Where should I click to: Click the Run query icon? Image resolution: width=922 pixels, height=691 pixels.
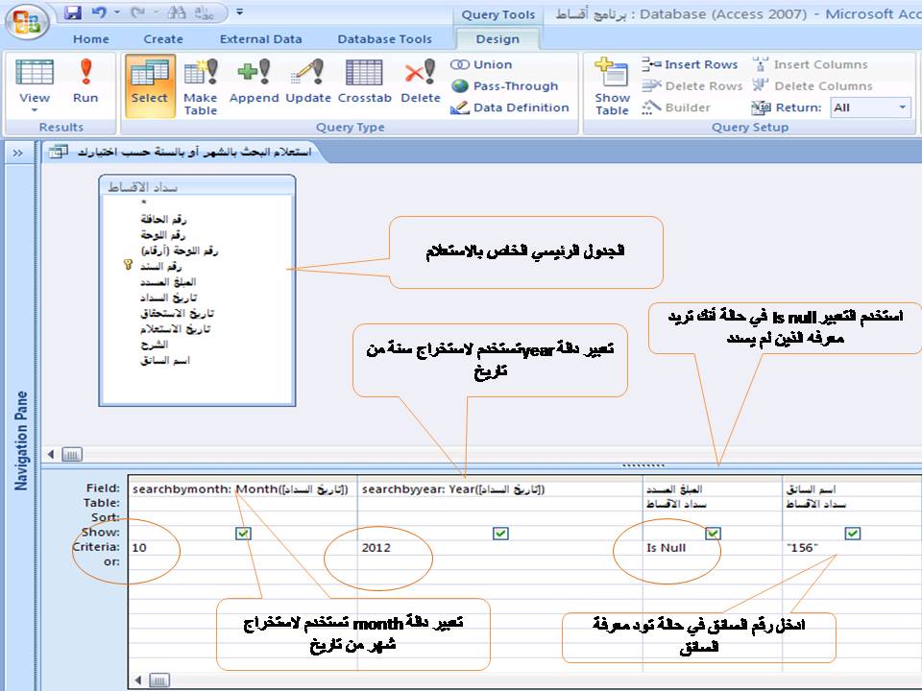[85, 82]
